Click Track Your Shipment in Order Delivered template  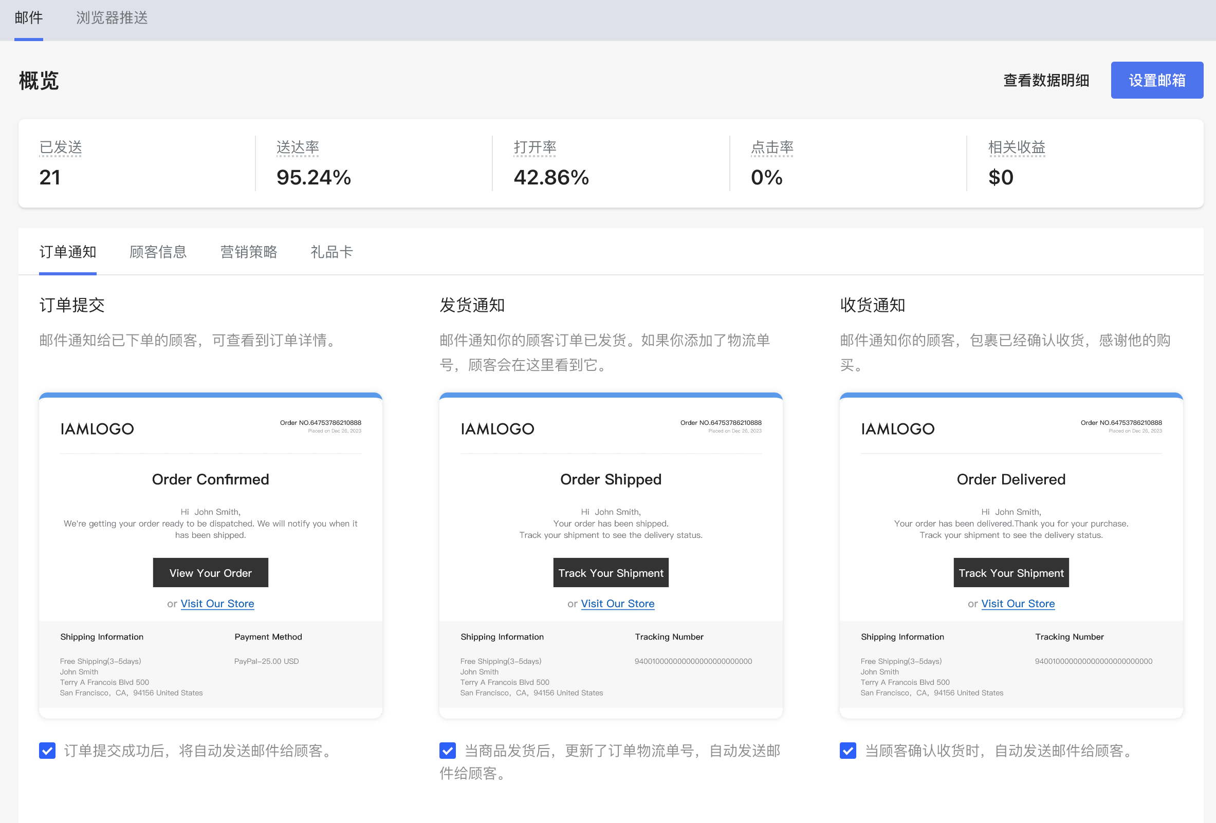coord(1011,572)
